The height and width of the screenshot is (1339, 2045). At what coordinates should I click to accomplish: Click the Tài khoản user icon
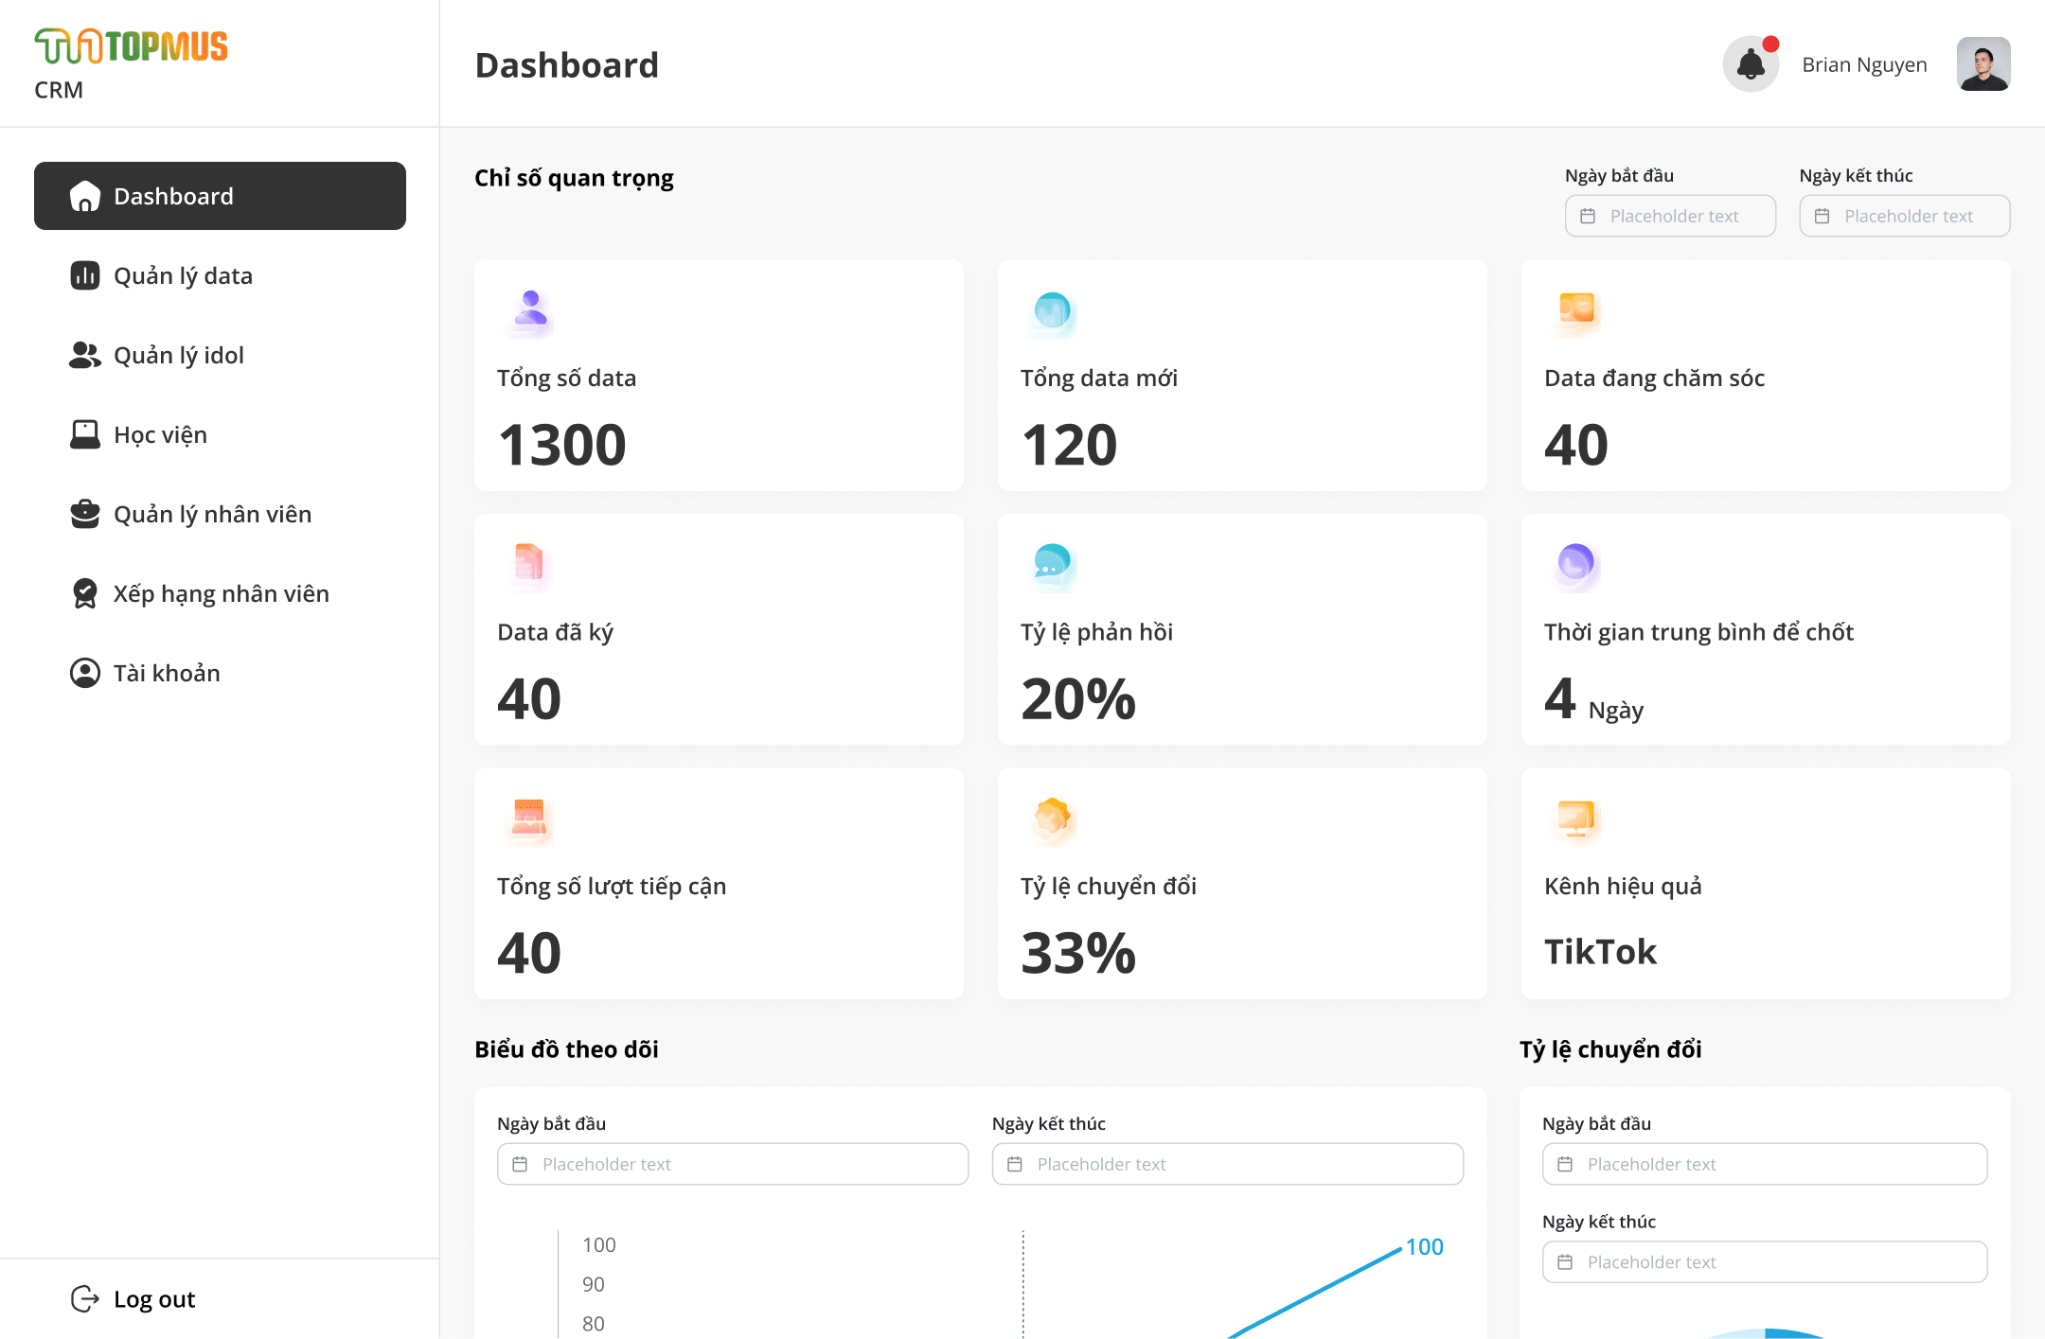point(85,673)
